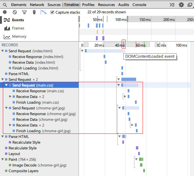Open the Console tab

click(139, 5)
